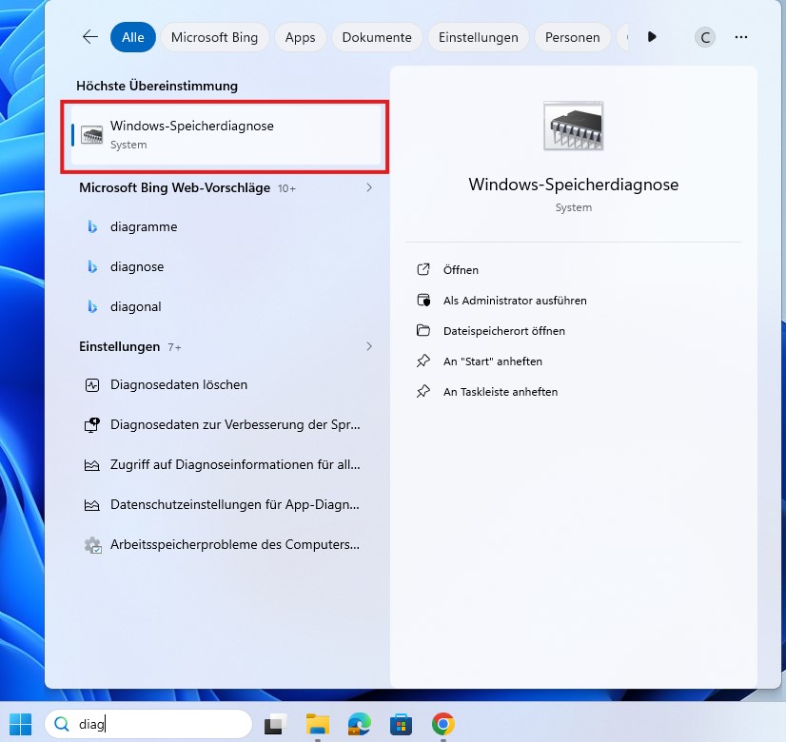Open File Explorer from the taskbar

(x=318, y=725)
